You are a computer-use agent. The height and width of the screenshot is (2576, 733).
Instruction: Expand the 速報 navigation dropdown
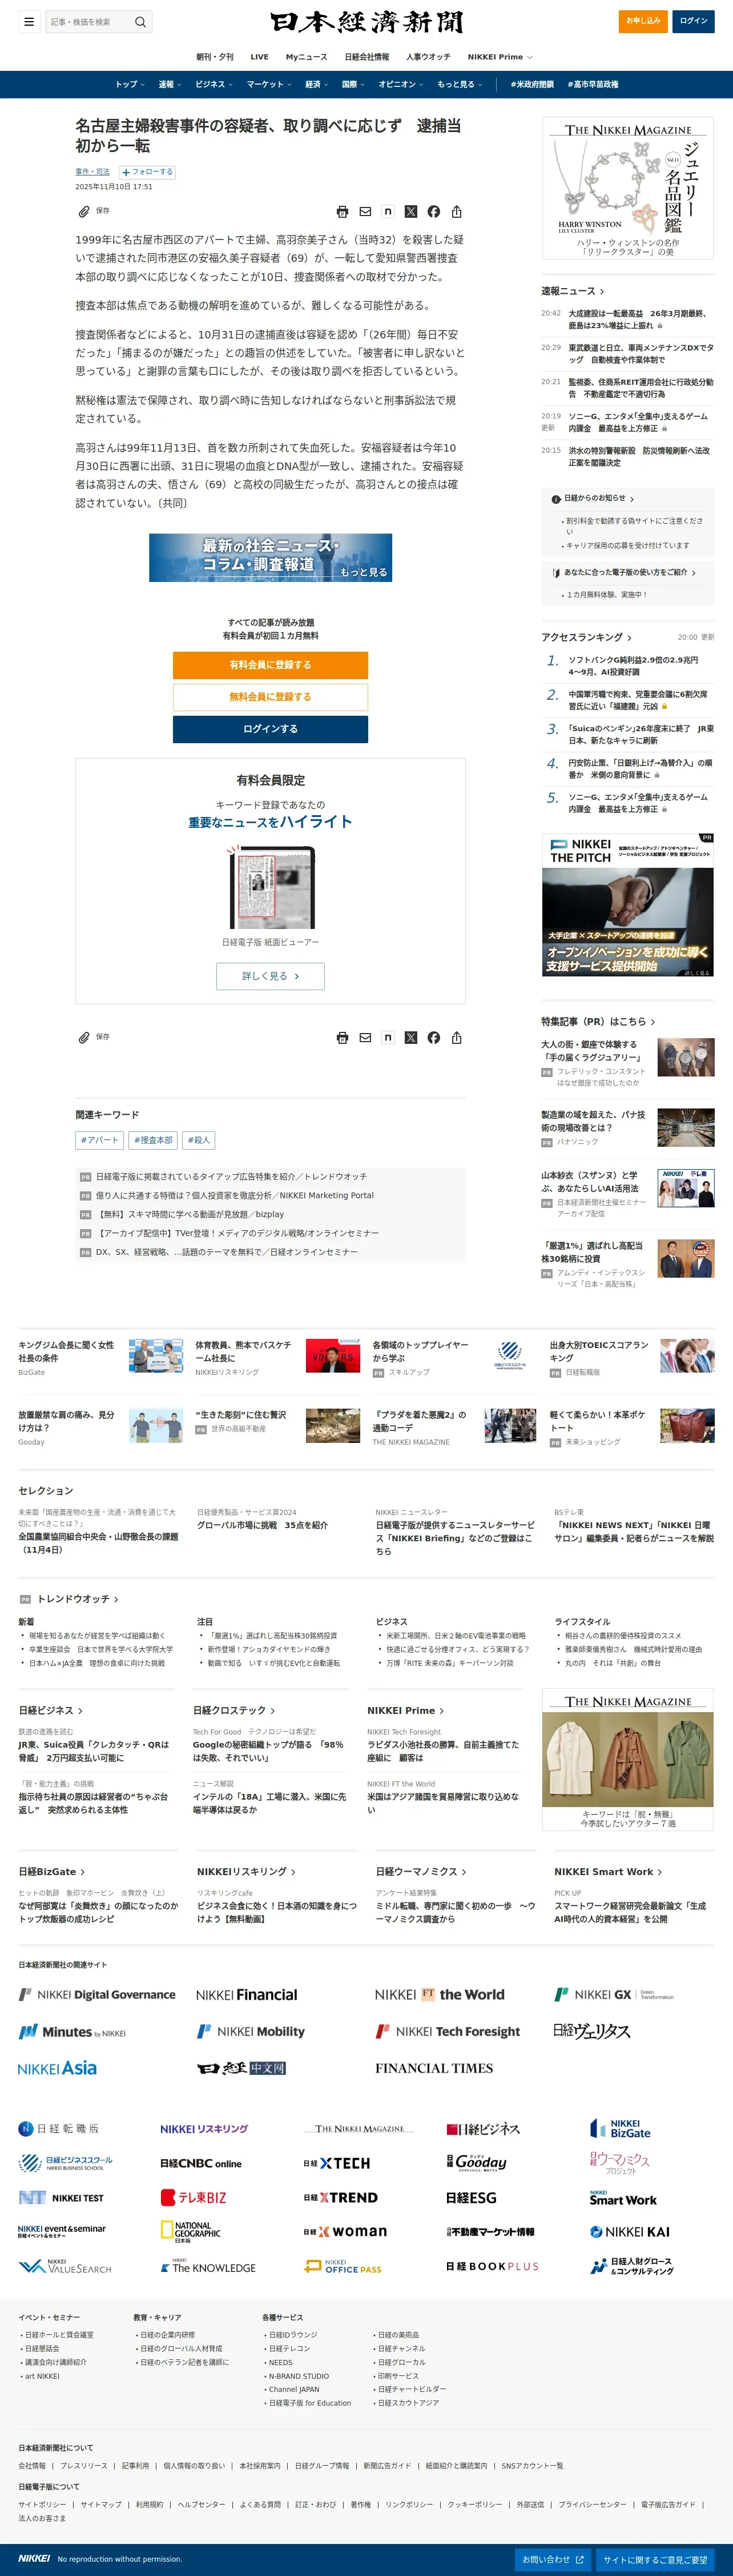pyautogui.click(x=170, y=84)
